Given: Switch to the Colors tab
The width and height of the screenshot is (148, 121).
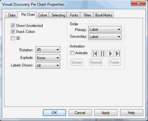Looking at the screenshot, I should [x=43, y=15].
